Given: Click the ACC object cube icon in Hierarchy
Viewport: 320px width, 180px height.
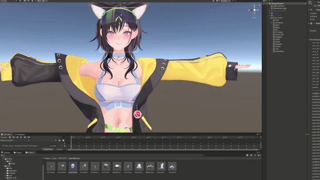Looking at the screenshot, I should point(274,20).
